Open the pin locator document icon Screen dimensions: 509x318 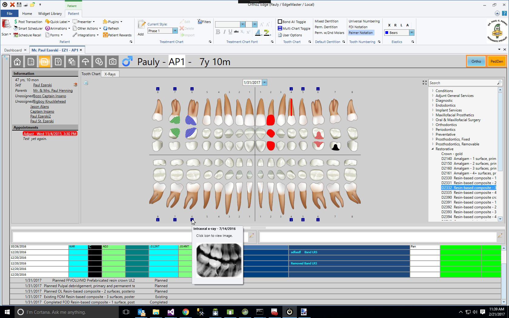click(x=58, y=62)
